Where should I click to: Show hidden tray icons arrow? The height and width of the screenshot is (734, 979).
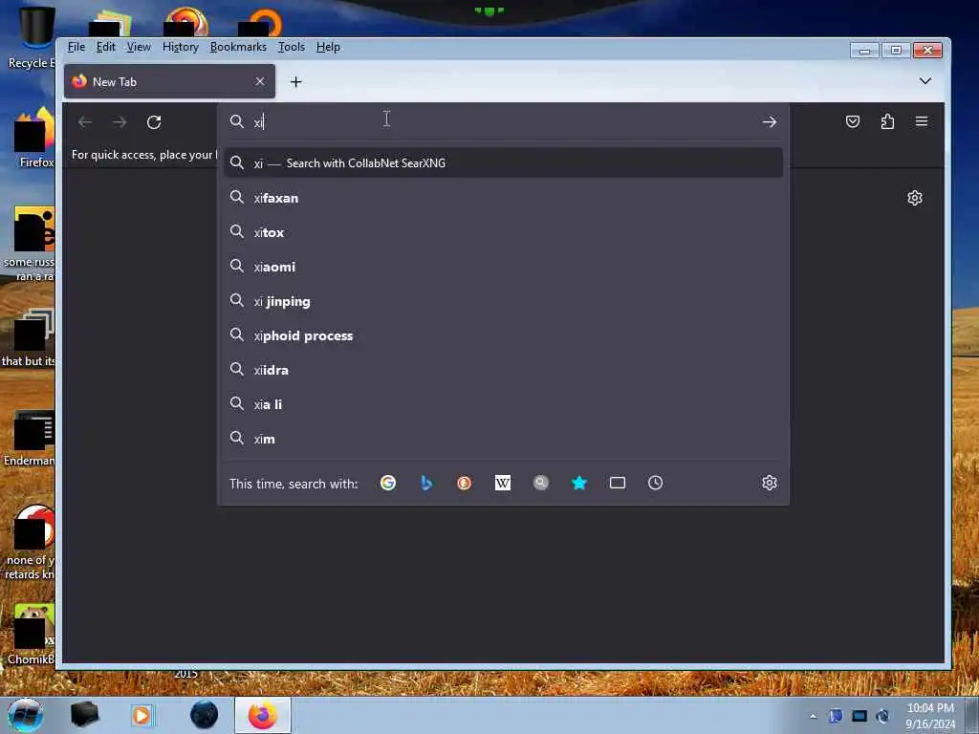click(813, 716)
